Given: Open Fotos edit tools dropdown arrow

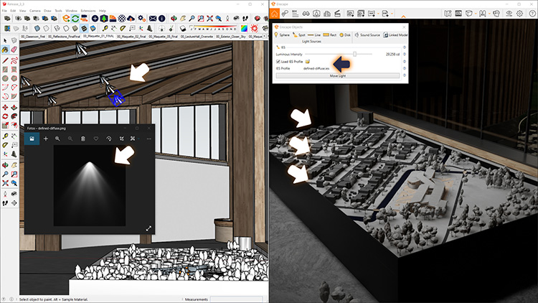Looking at the screenshot, I should (x=138, y=139).
